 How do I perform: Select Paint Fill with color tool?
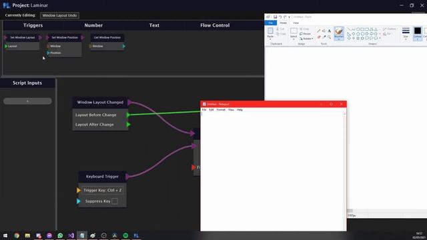pyautogui.click(x=324, y=31)
